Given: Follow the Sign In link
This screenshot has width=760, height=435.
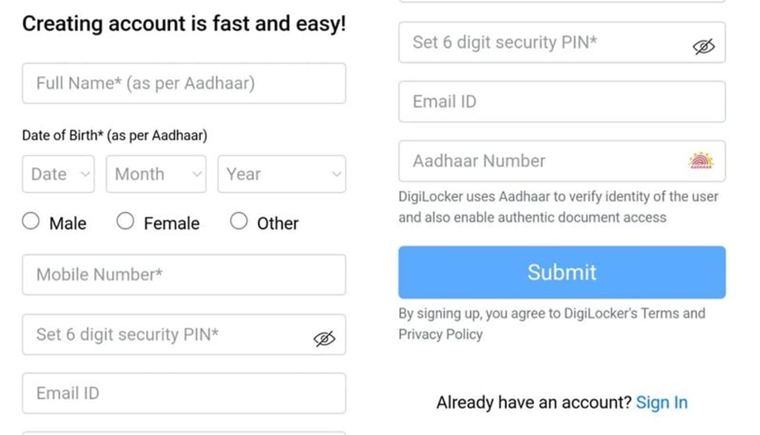Looking at the screenshot, I should (661, 403).
